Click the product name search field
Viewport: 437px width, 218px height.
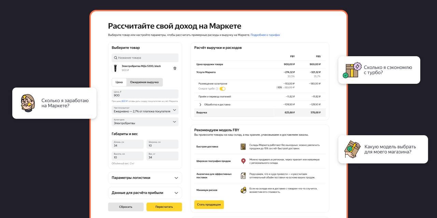[147, 58]
